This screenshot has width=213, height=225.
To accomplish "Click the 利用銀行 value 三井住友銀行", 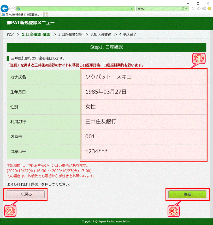I will click(101, 121).
